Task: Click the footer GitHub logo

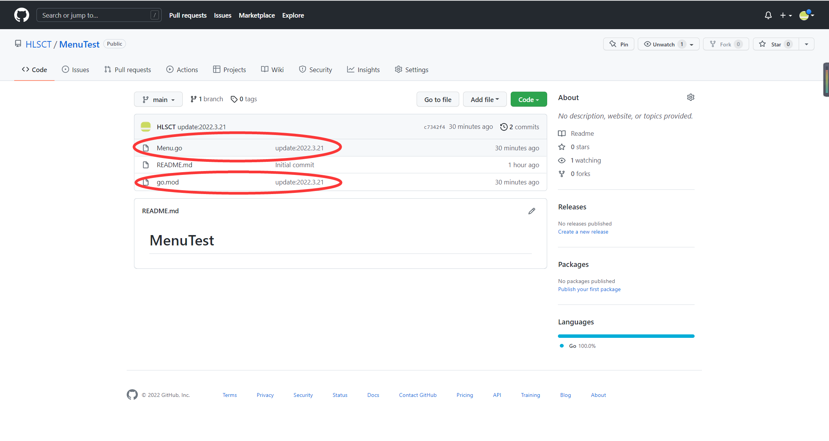Action: click(x=132, y=395)
